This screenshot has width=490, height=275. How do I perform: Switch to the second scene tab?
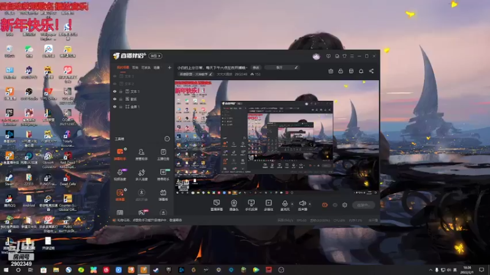tap(135, 67)
